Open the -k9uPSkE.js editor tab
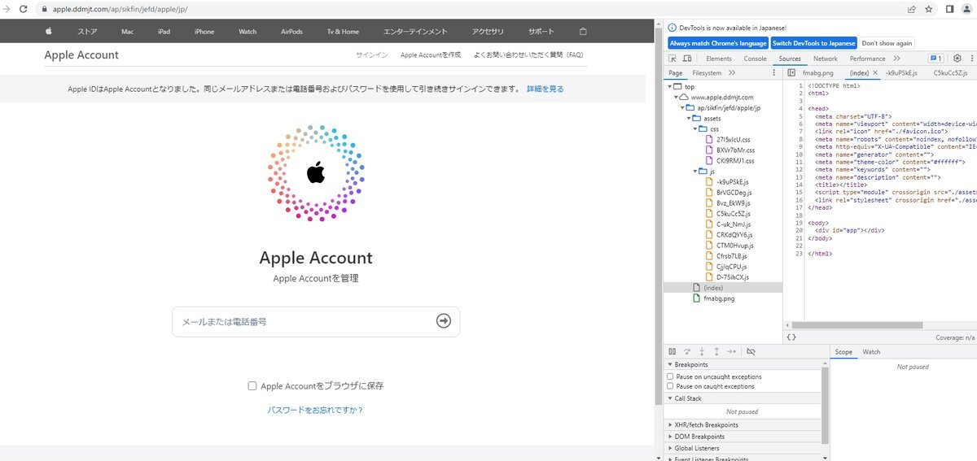977x461 pixels. [x=901, y=73]
